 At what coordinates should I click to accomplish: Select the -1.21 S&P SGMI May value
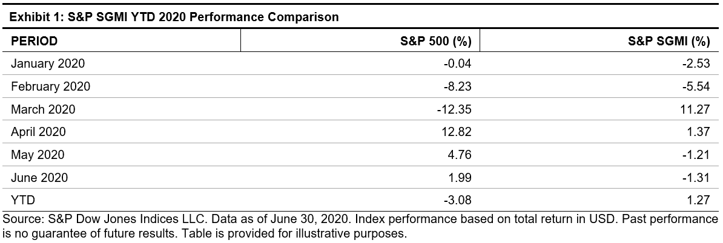coord(696,155)
